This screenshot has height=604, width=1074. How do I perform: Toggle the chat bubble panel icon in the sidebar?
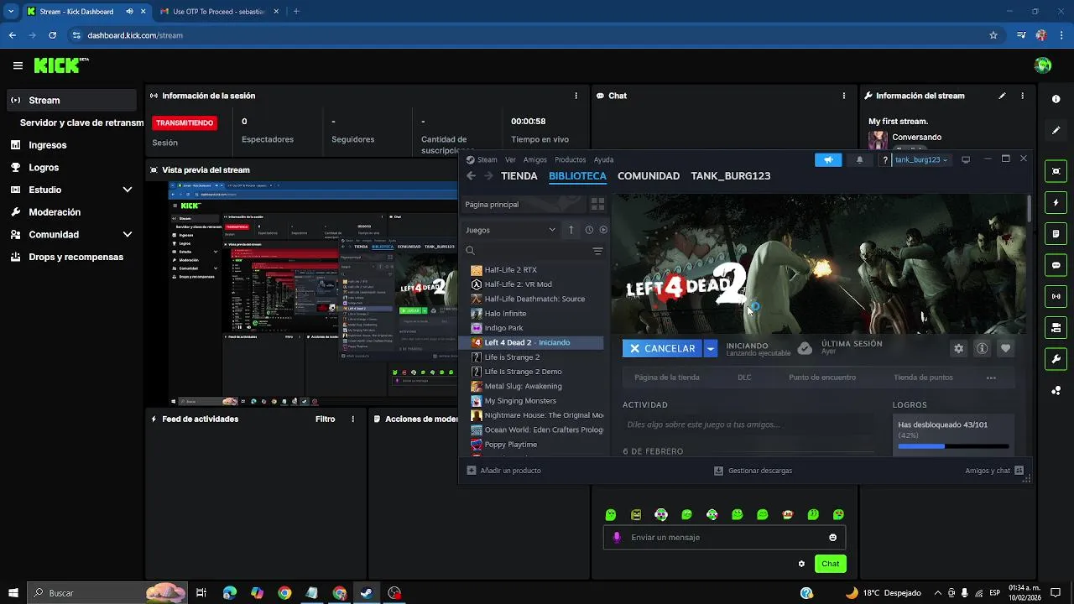tap(1056, 264)
